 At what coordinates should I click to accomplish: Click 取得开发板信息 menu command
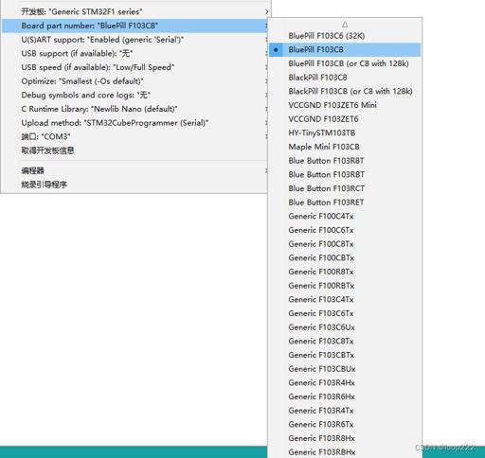(x=135, y=150)
